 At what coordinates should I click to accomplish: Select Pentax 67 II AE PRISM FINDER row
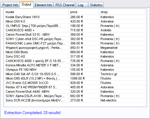[75, 87]
